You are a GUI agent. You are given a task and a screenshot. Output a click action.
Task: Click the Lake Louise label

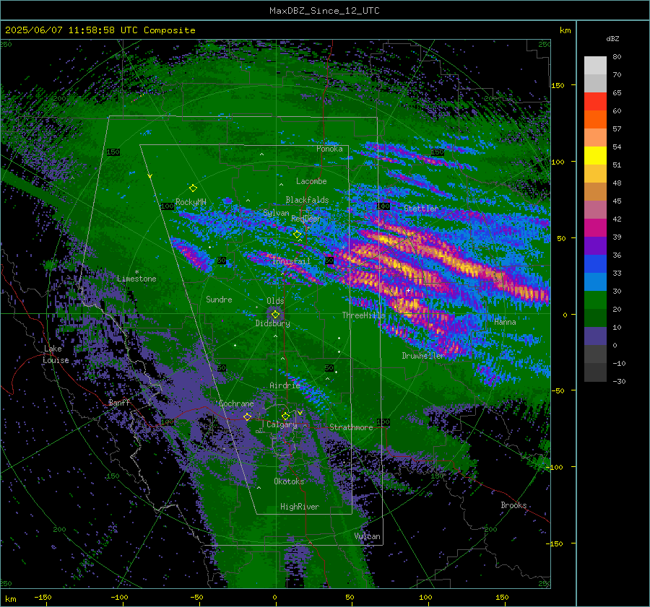pos(56,354)
